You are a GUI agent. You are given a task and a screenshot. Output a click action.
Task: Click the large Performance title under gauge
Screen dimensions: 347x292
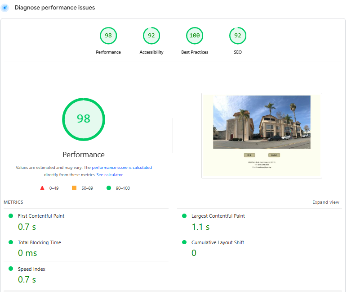click(84, 155)
